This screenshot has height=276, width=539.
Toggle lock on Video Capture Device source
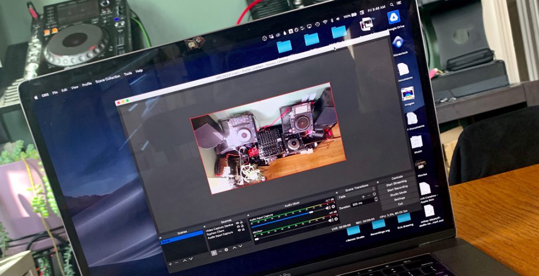click(x=241, y=222)
